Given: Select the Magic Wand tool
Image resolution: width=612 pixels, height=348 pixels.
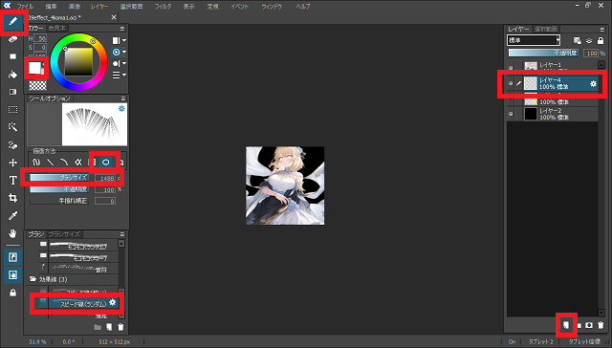Looking at the screenshot, I should pyautogui.click(x=12, y=127).
